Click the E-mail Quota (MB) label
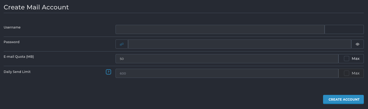The image size is (368, 109). [x=19, y=56]
